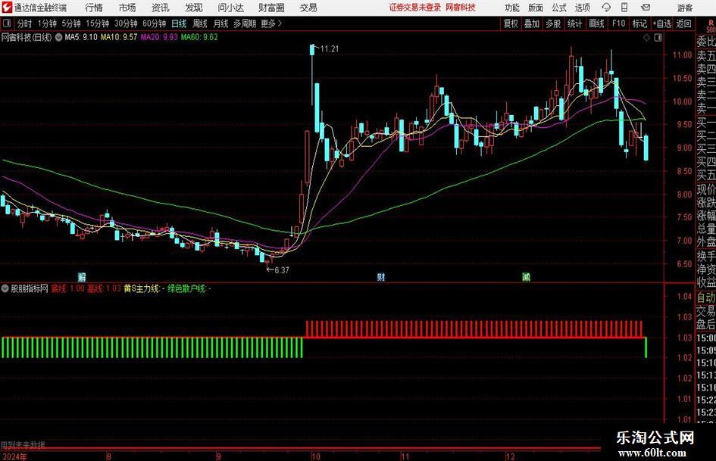Click MA60: 9.62 indicator label
The height and width of the screenshot is (461, 716).
pos(199,37)
